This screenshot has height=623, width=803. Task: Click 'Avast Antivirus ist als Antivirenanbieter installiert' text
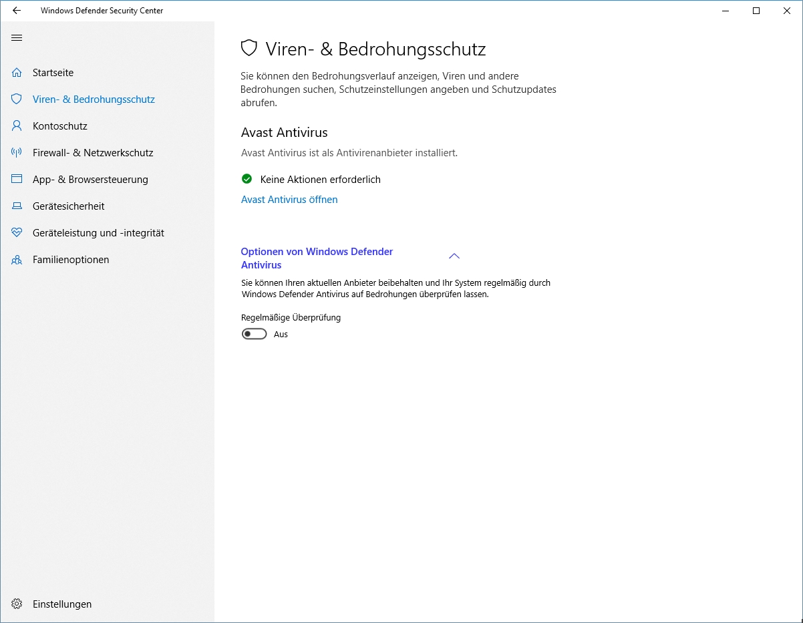click(349, 152)
